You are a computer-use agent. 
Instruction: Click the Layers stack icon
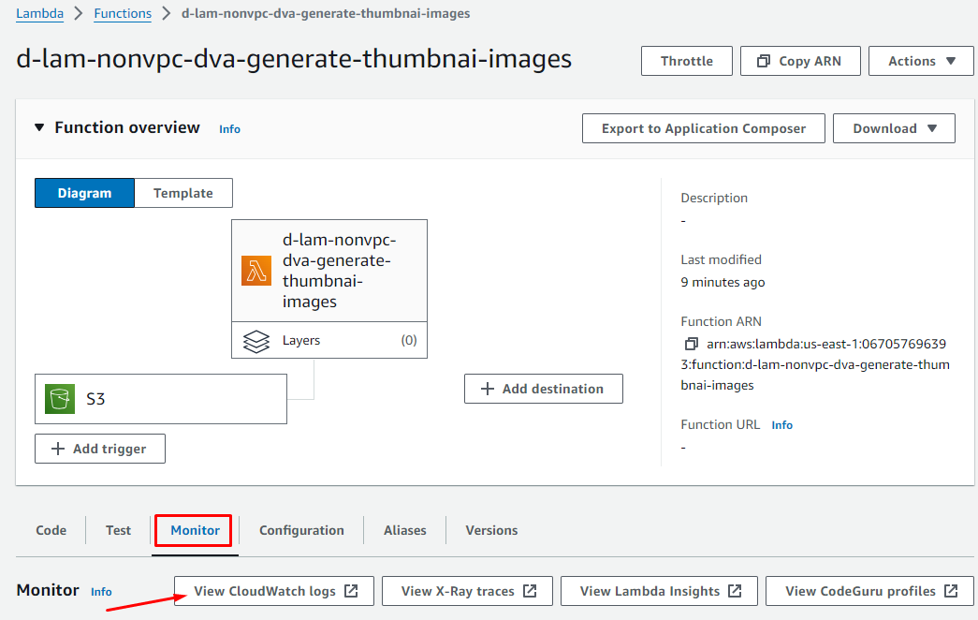point(256,341)
